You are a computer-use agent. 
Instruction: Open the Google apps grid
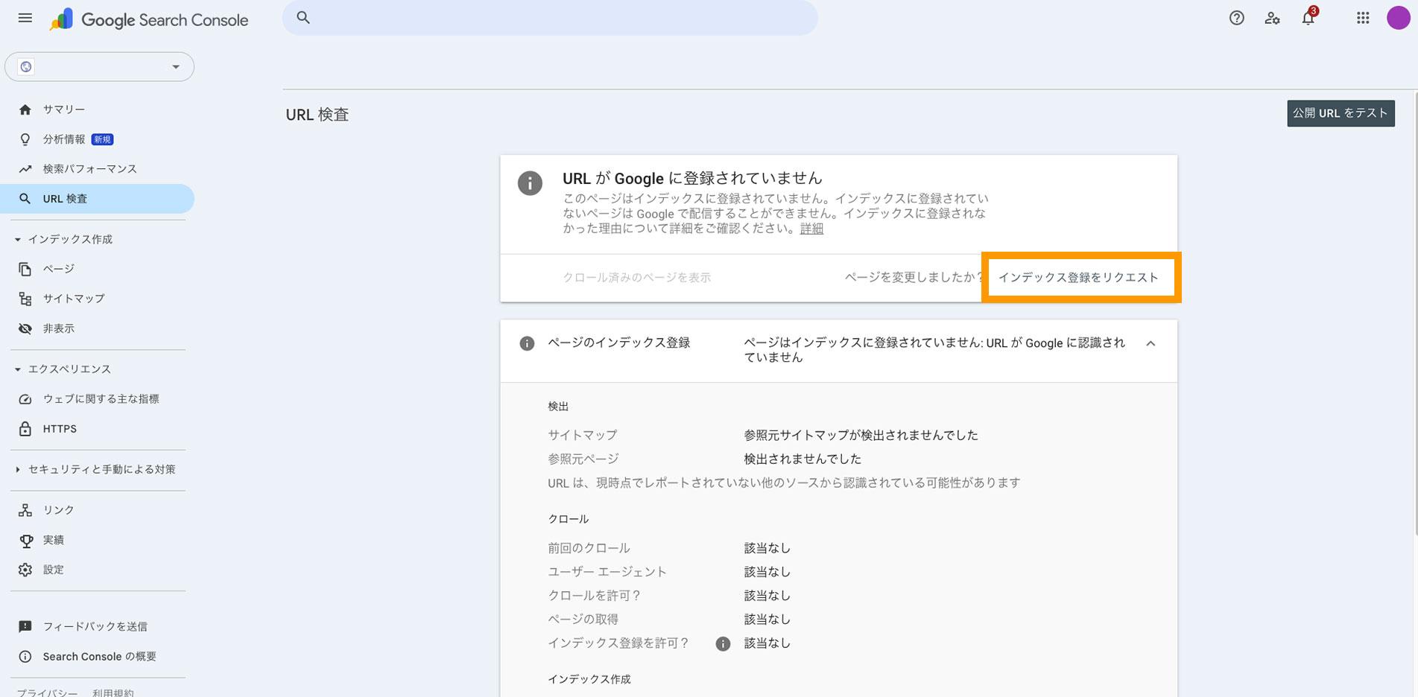1363,18
